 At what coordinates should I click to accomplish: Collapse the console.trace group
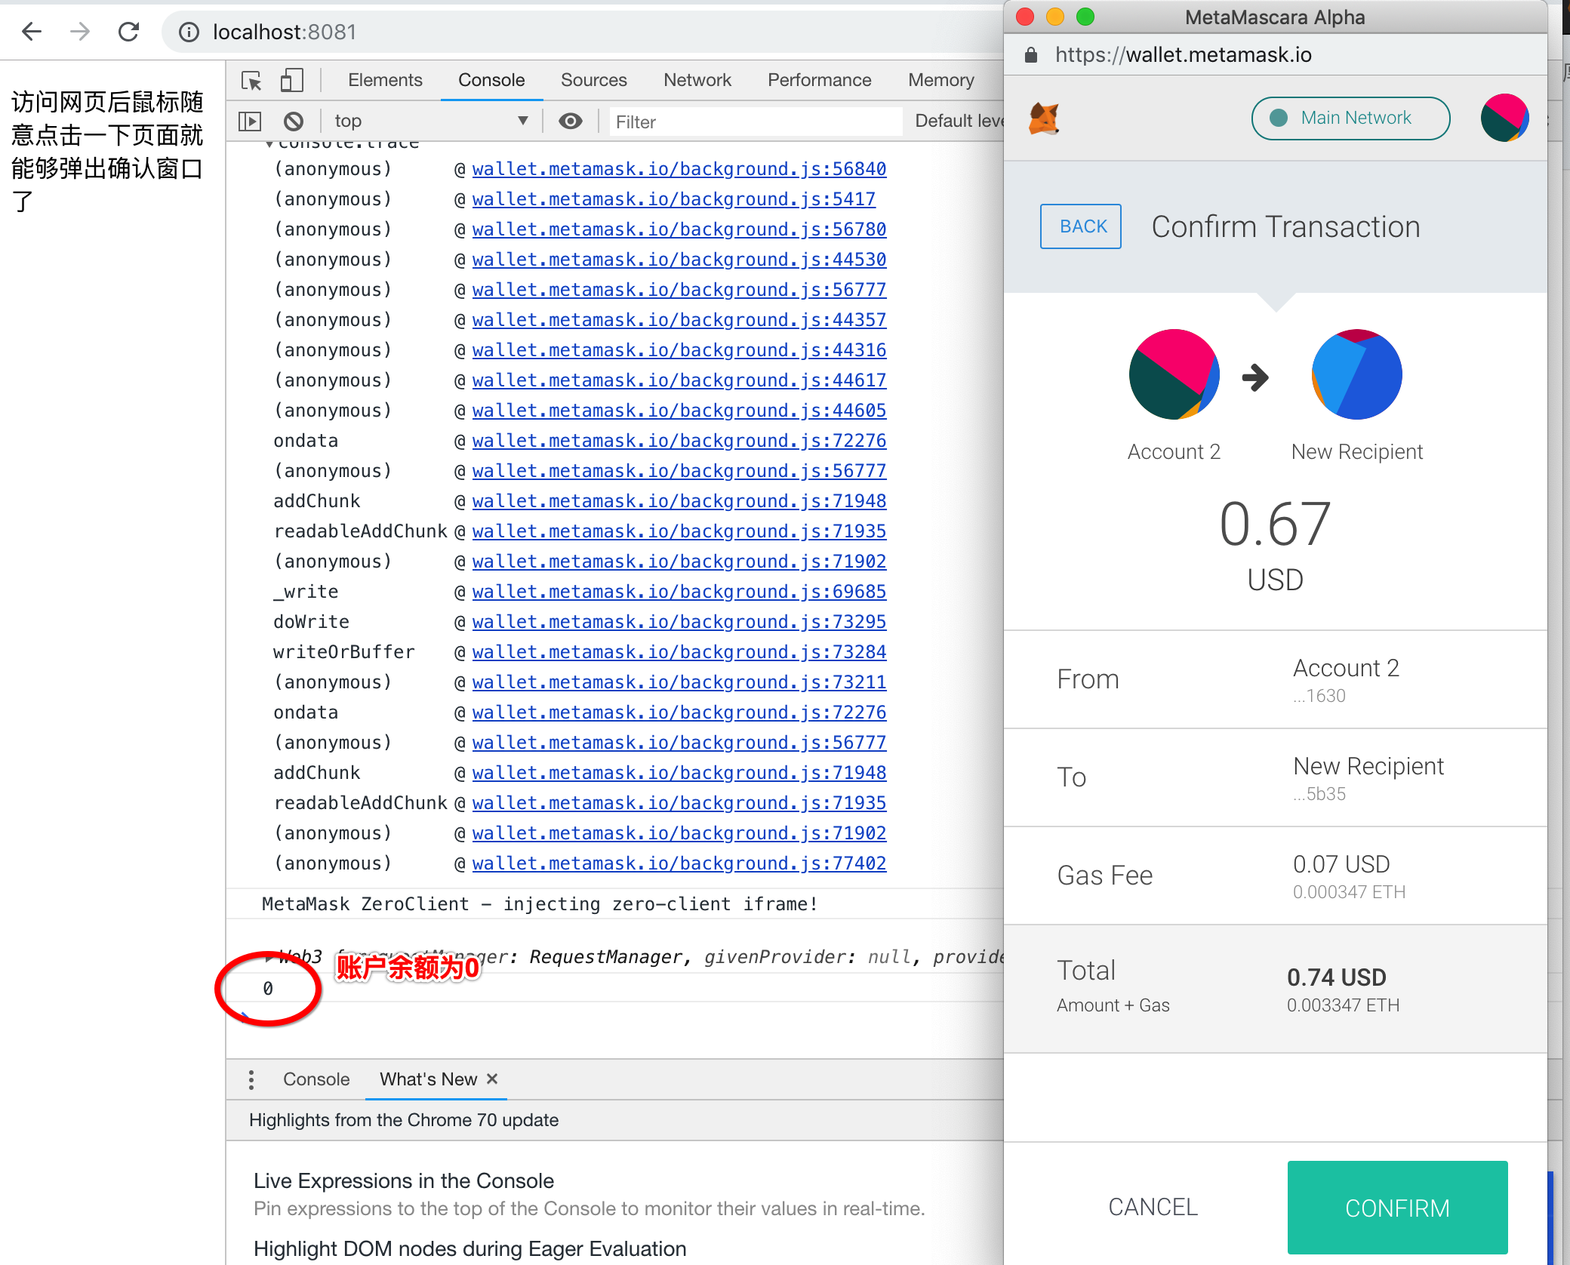coord(269,143)
